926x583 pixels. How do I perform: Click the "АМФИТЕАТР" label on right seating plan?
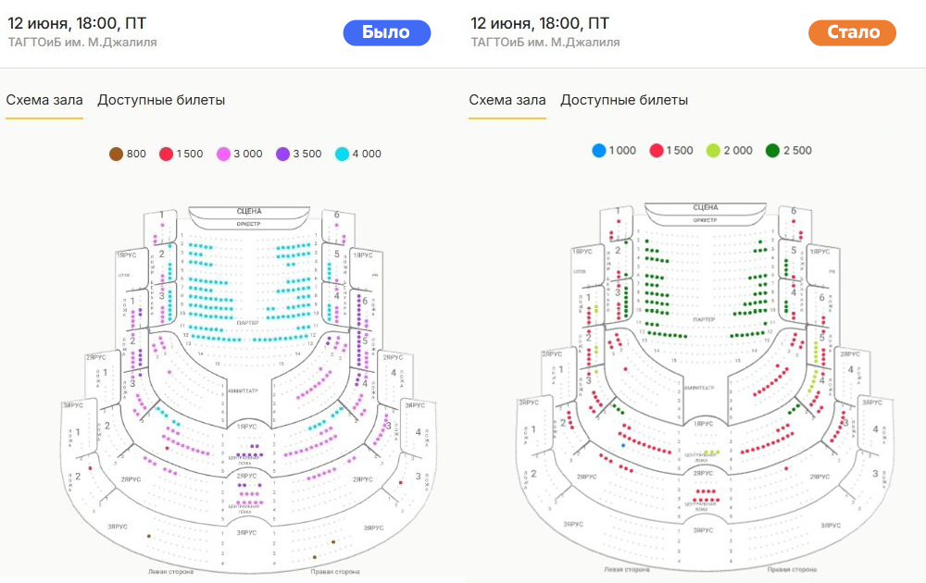coord(699,389)
